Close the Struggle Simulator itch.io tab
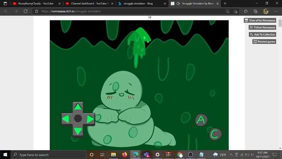This screenshot has height=159, width=282. pos(217,4)
